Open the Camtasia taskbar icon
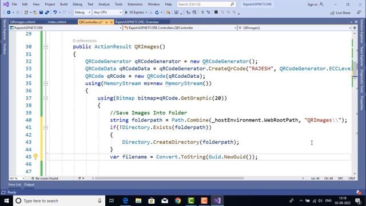 (x=191, y=201)
